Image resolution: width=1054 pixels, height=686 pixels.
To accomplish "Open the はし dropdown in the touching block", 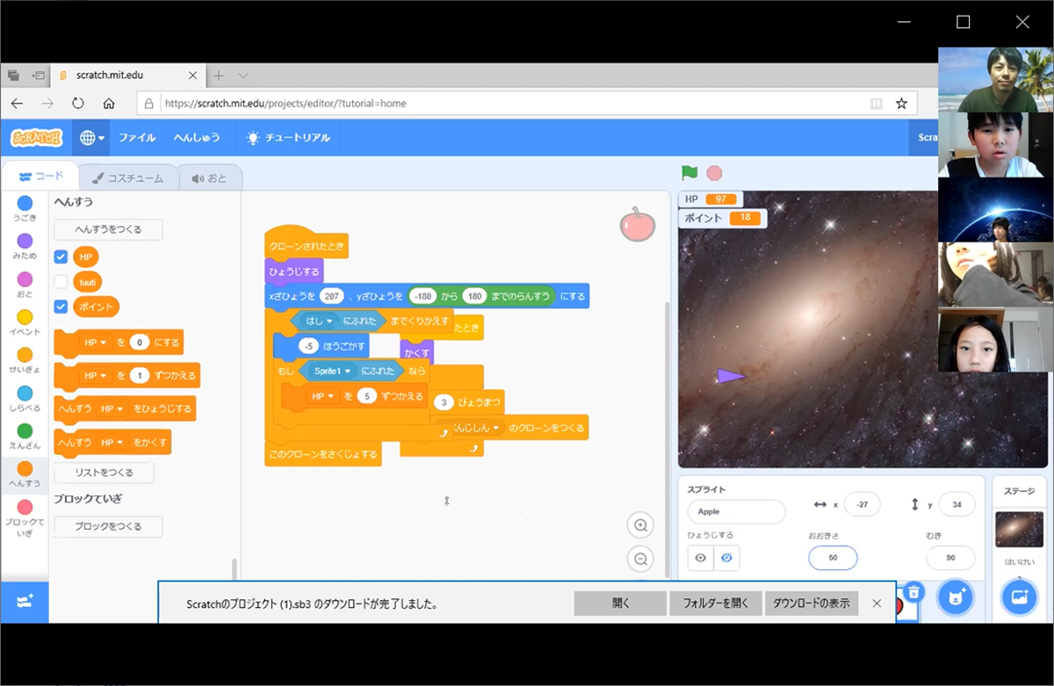I will click(x=320, y=321).
